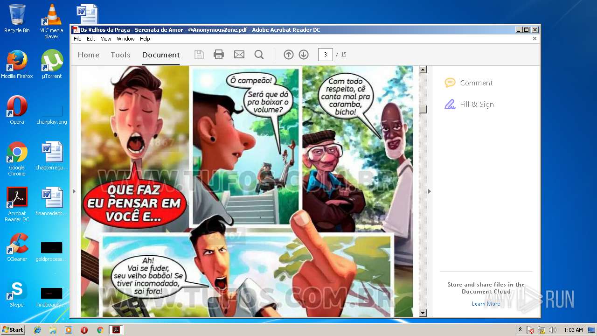Image resolution: width=597 pixels, height=336 pixels.
Task: Open the File menu
Action: tap(77, 39)
